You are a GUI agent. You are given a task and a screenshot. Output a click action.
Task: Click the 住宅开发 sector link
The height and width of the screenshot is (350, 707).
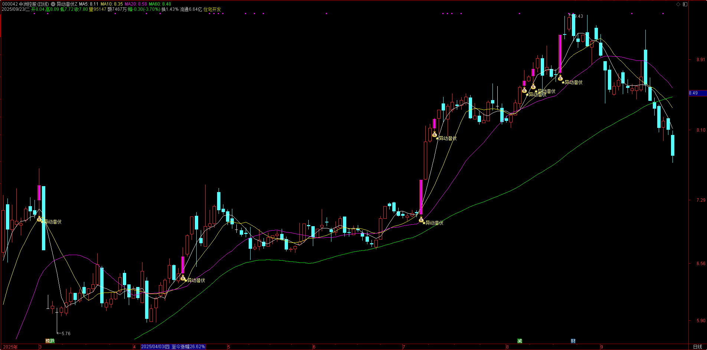[x=212, y=9]
